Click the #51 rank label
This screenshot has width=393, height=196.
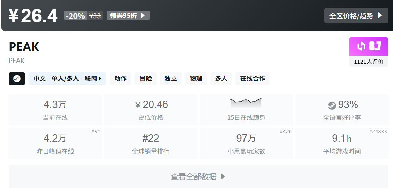click(95, 131)
